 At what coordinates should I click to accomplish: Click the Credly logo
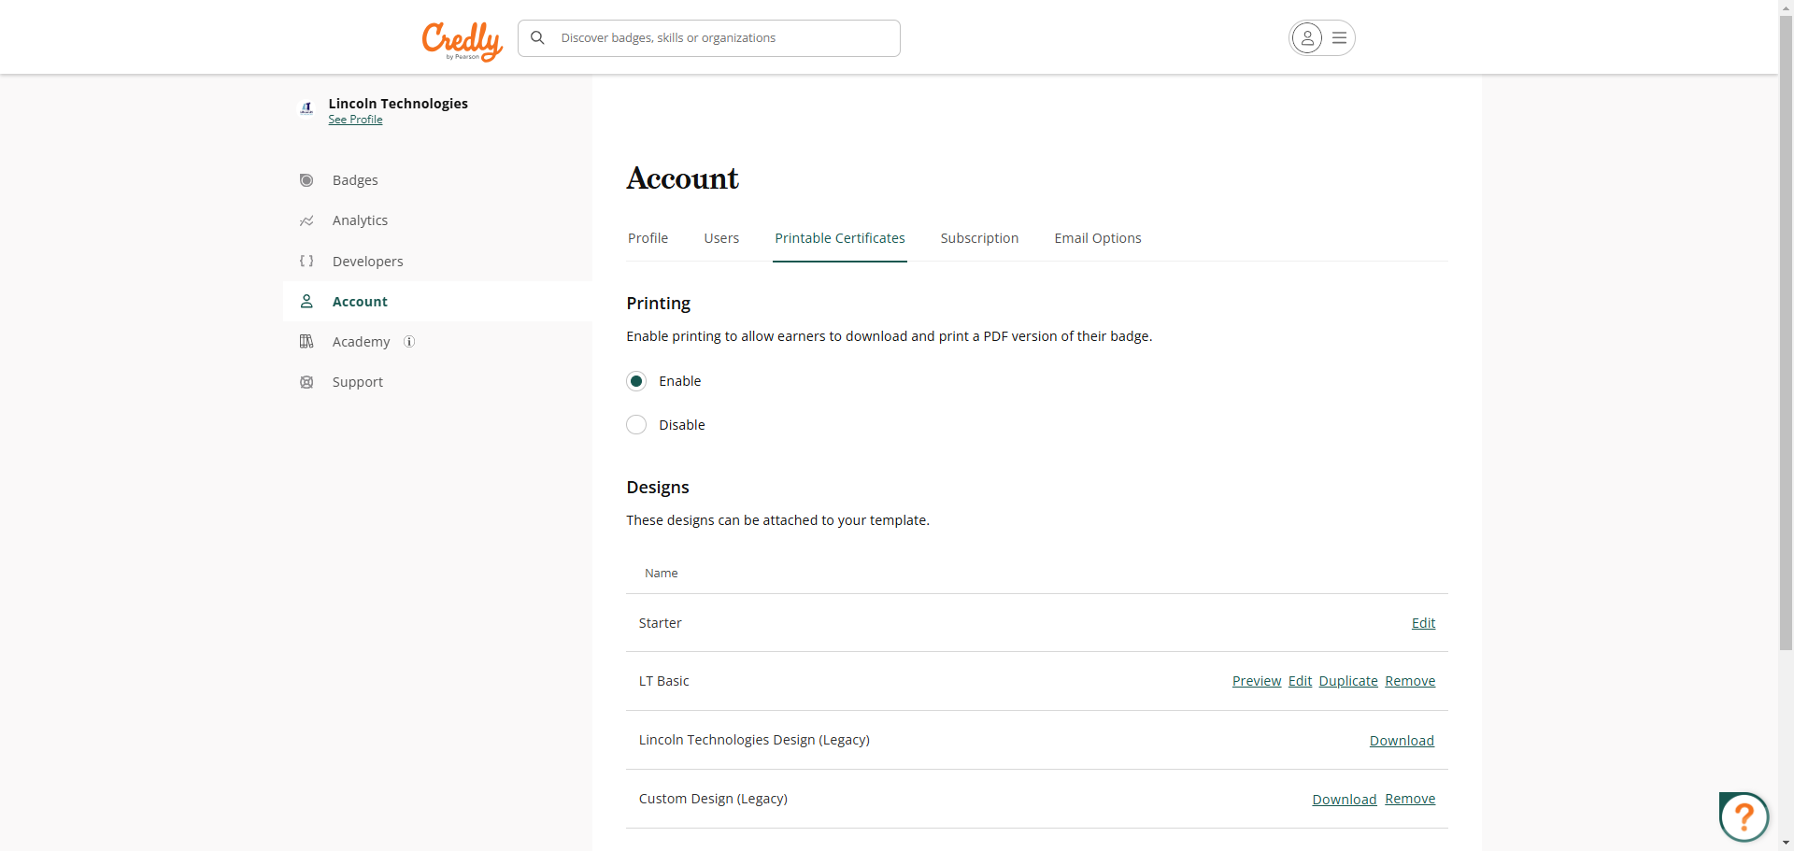pos(462,39)
